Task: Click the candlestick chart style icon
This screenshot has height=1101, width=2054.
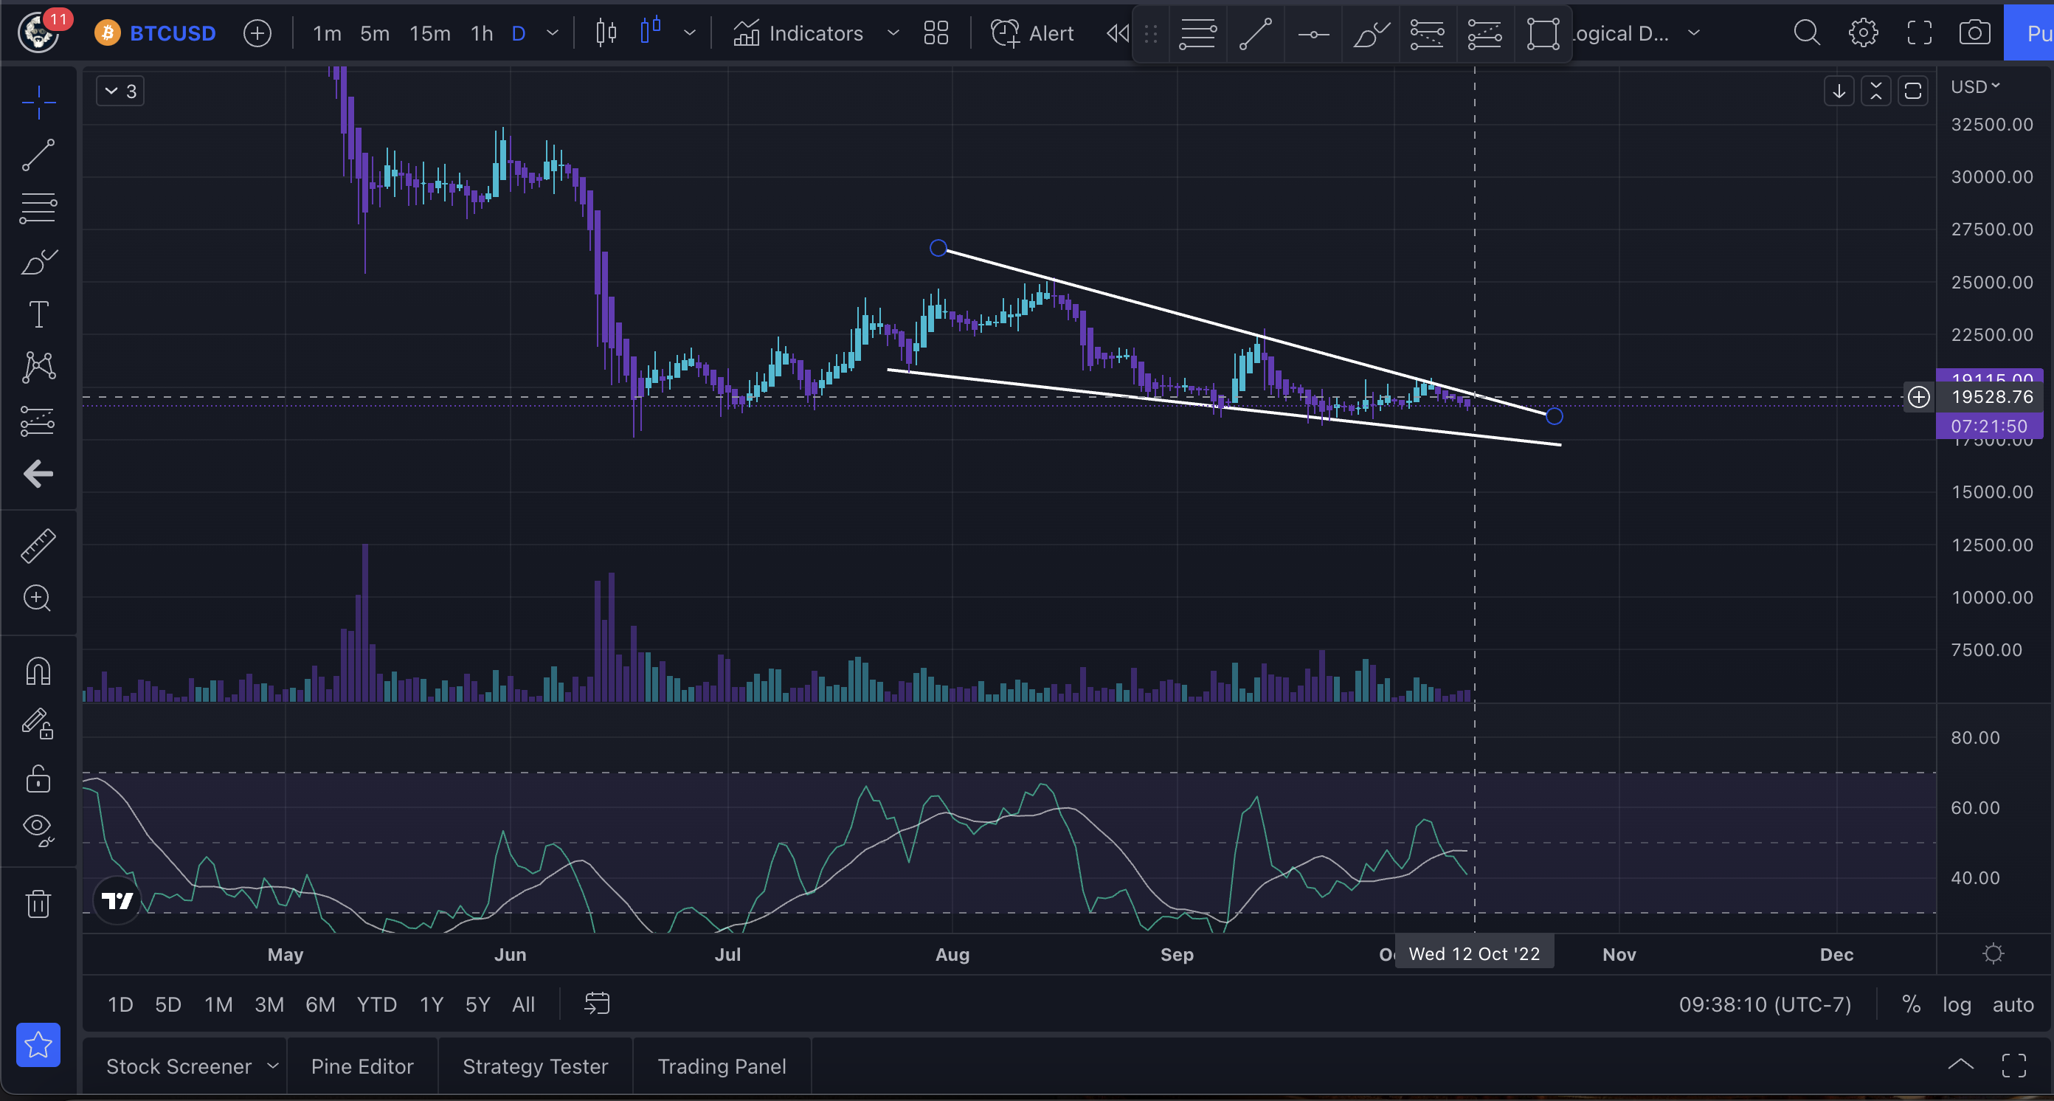Action: 651,32
